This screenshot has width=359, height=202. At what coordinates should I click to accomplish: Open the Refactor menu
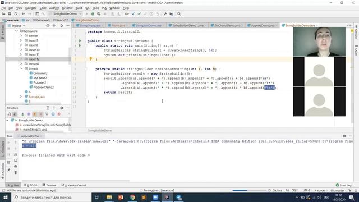(x=67, y=8)
